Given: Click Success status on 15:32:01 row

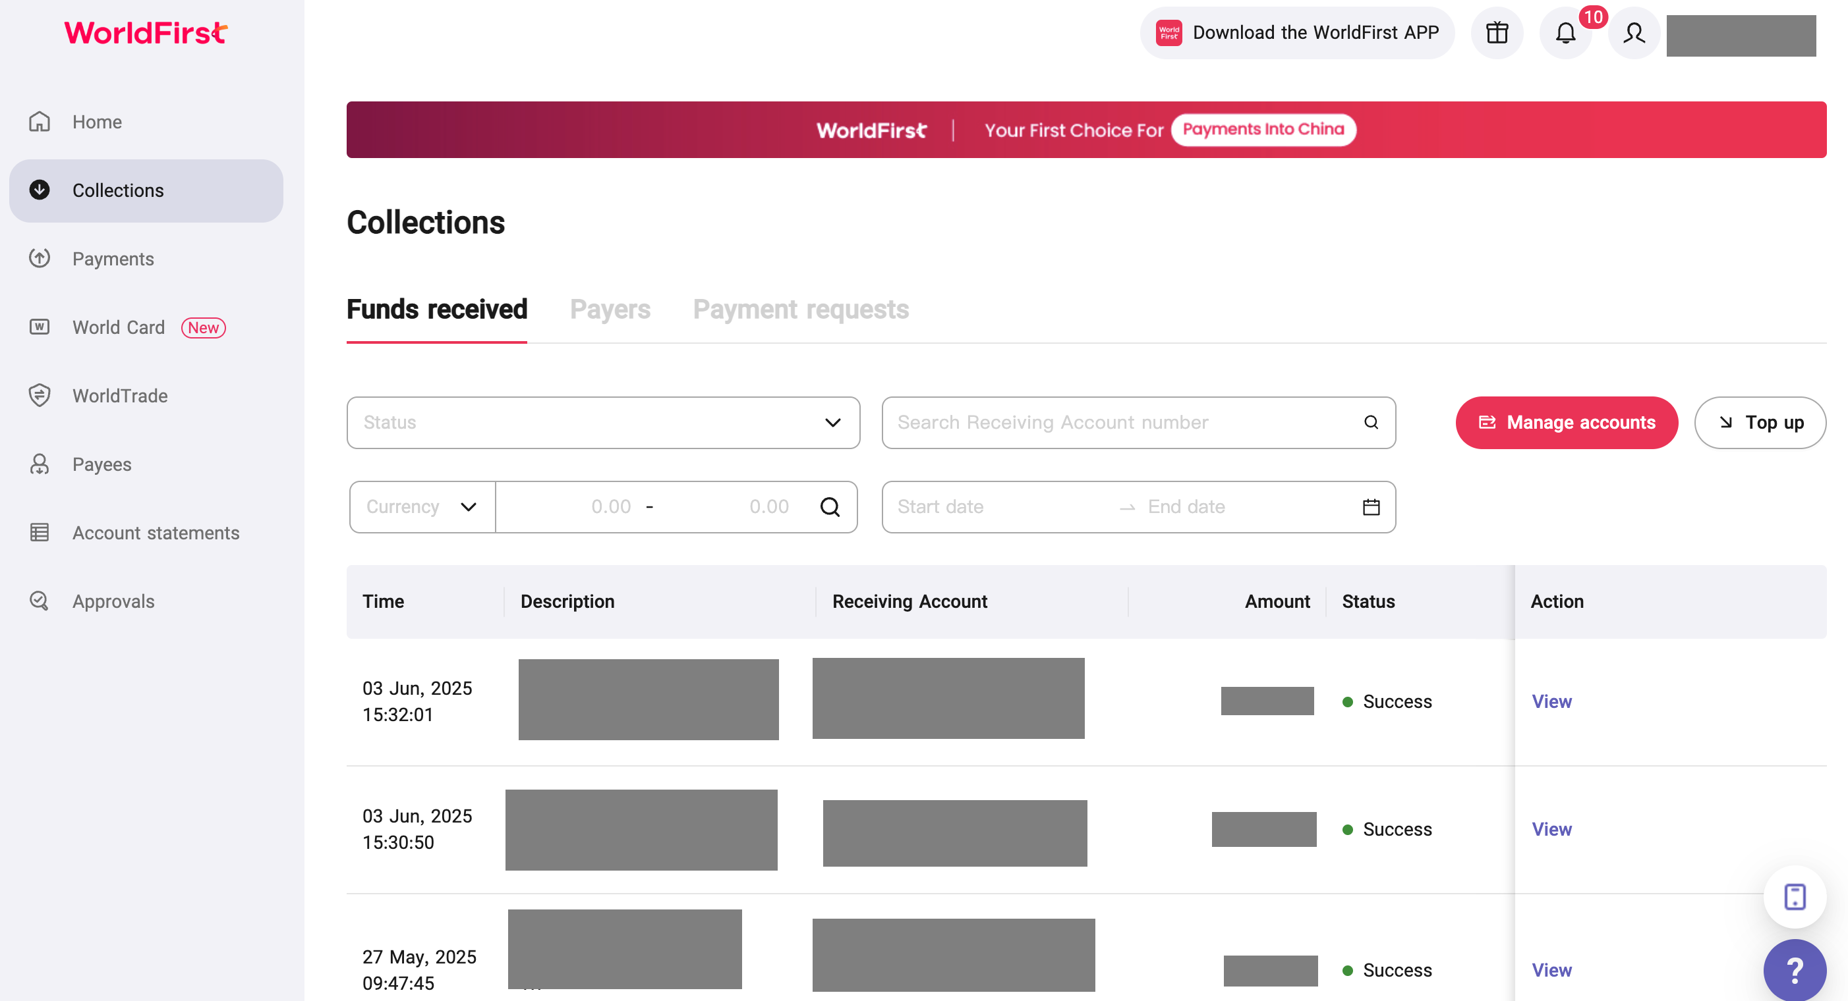Looking at the screenshot, I should click(x=1387, y=701).
